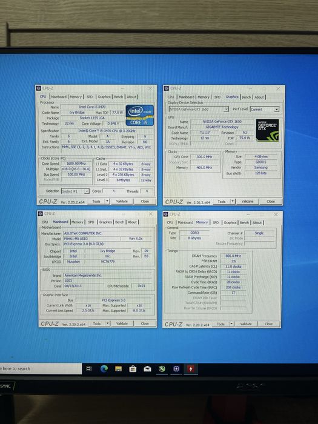318x424 pixels.
Task: Switch to the Memory tab in the CPU window
Action: [x=76, y=97]
